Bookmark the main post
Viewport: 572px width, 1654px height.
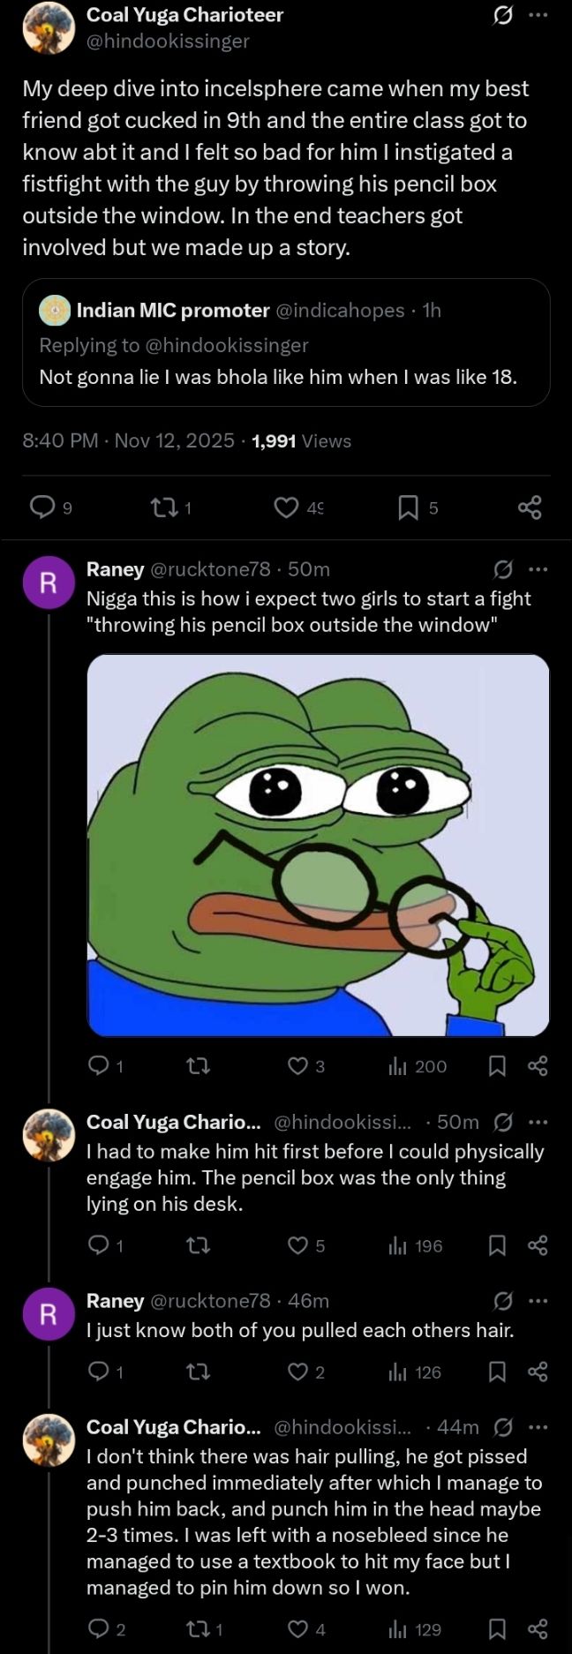(x=408, y=507)
